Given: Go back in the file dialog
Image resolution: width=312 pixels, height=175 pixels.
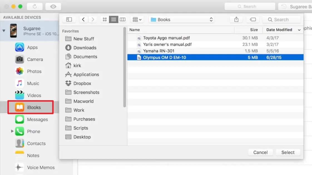Looking at the screenshot, I should tap(83, 19).
